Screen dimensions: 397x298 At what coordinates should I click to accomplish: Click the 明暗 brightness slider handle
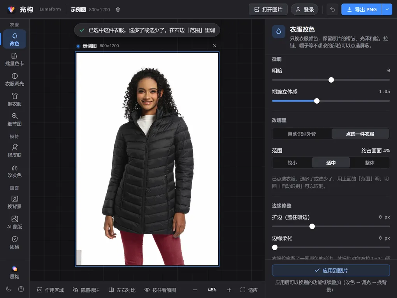pos(331,80)
